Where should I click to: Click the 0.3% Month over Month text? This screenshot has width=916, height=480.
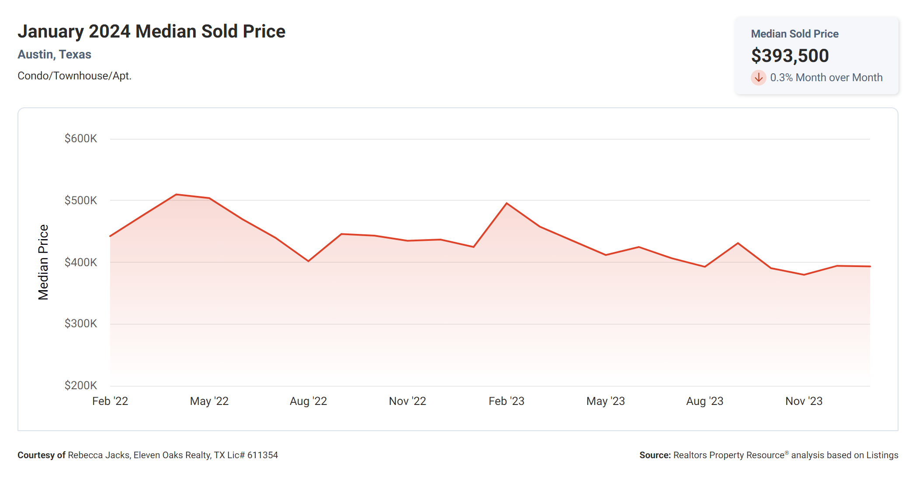coord(826,78)
